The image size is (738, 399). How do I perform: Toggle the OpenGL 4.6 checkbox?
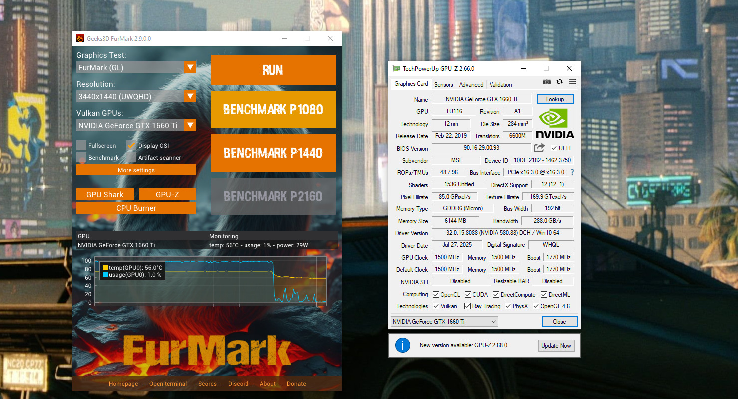coord(536,306)
